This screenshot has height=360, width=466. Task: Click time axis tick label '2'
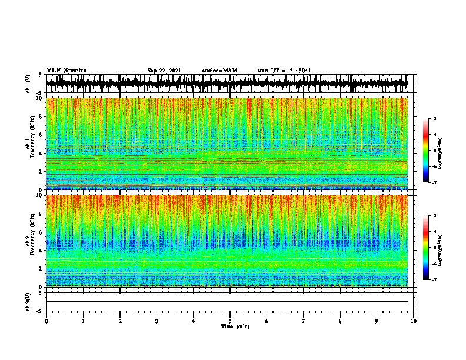click(x=120, y=321)
